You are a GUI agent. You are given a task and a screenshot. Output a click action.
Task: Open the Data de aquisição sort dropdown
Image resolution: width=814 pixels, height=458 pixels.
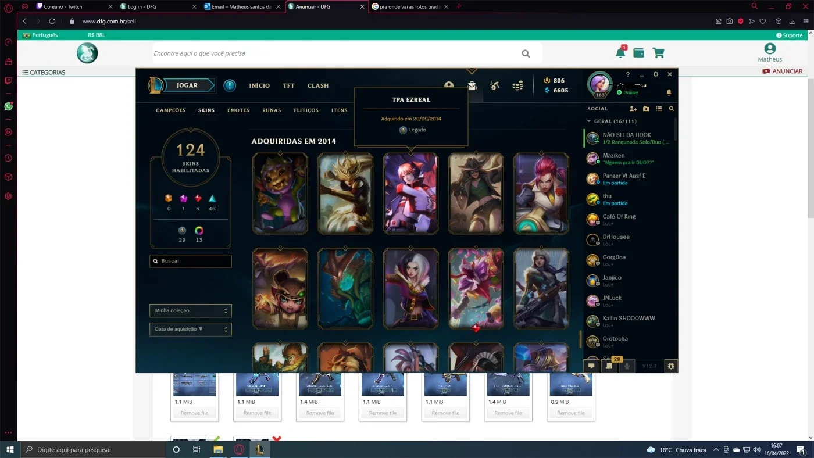click(191, 329)
